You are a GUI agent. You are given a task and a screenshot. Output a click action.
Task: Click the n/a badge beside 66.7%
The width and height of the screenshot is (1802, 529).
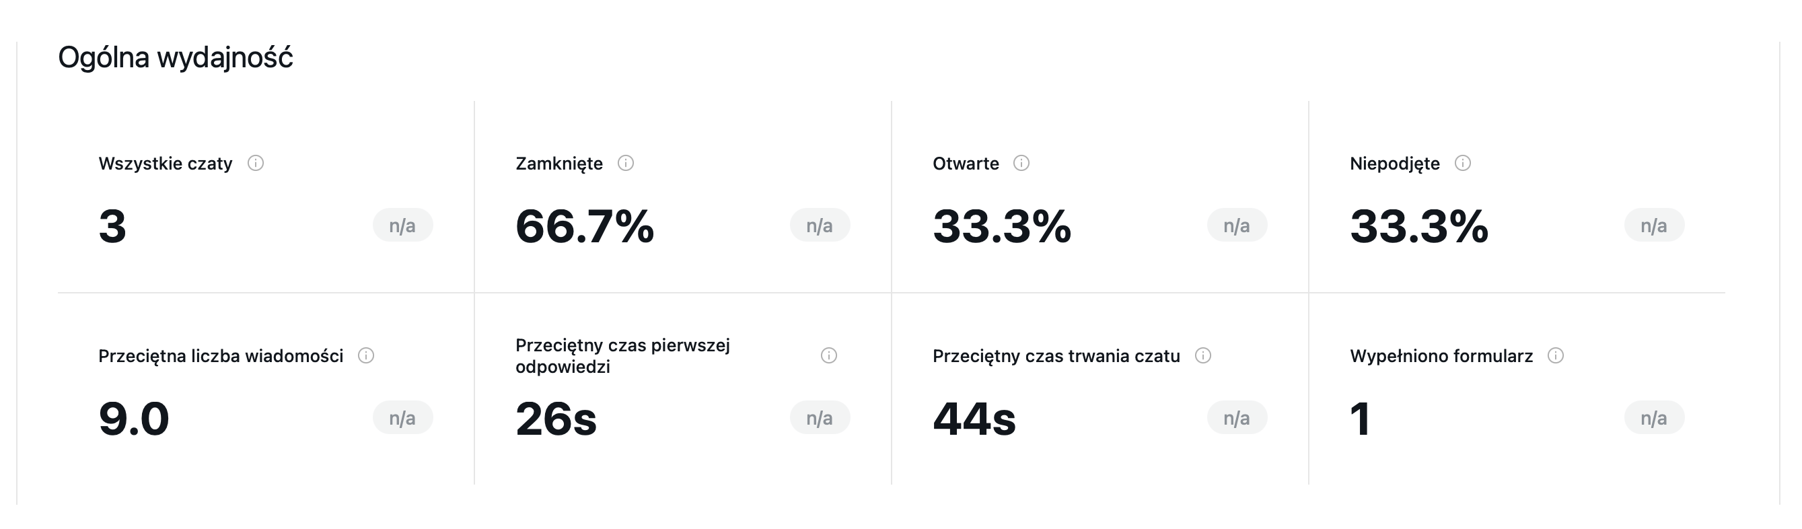tap(820, 225)
